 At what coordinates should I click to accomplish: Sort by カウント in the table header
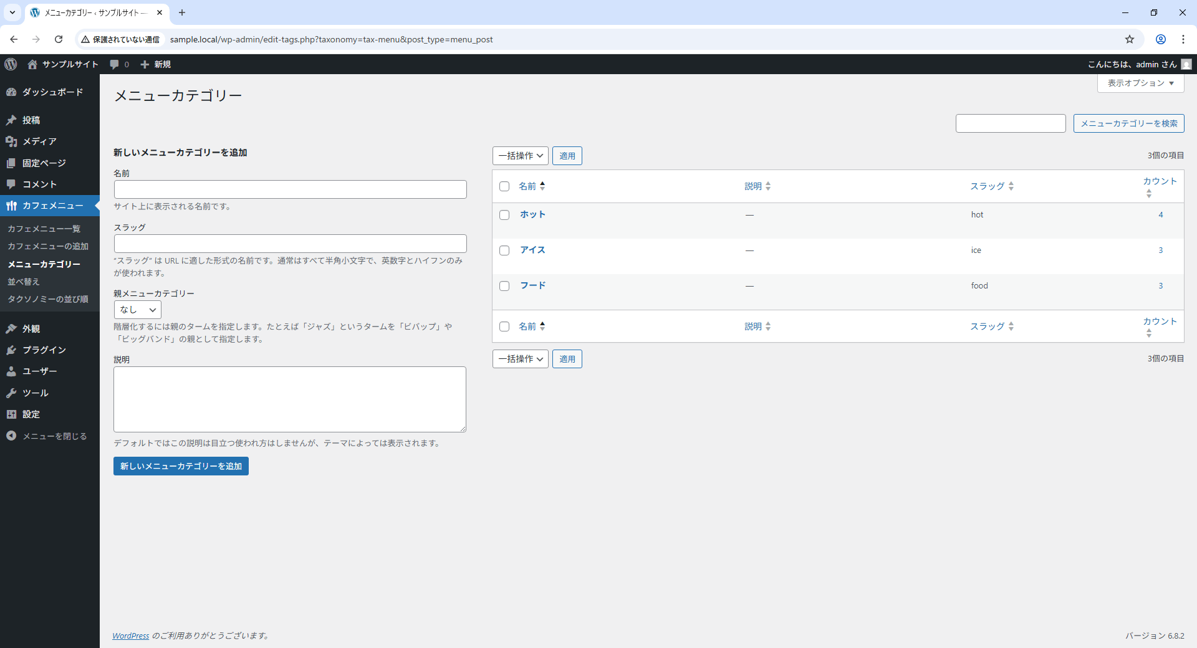1160,186
